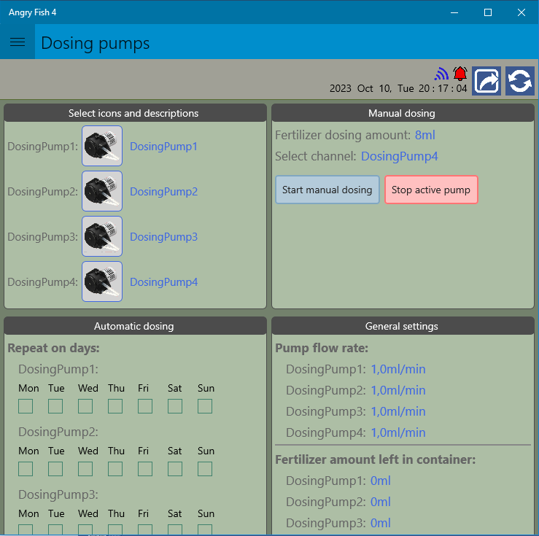
Task: Change the 8ml fertilizer dosing amount
Action: (x=425, y=135)
